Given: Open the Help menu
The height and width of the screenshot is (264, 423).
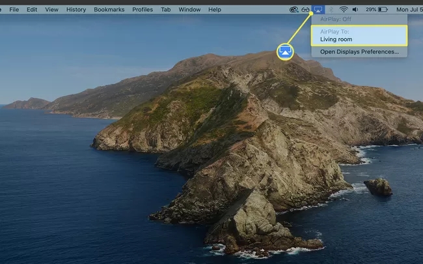Looking at the screenshot, I should click(215, 10).
